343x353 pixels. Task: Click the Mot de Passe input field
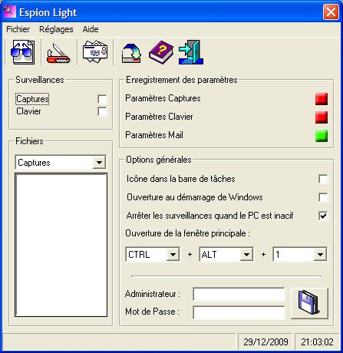point(239,312)
